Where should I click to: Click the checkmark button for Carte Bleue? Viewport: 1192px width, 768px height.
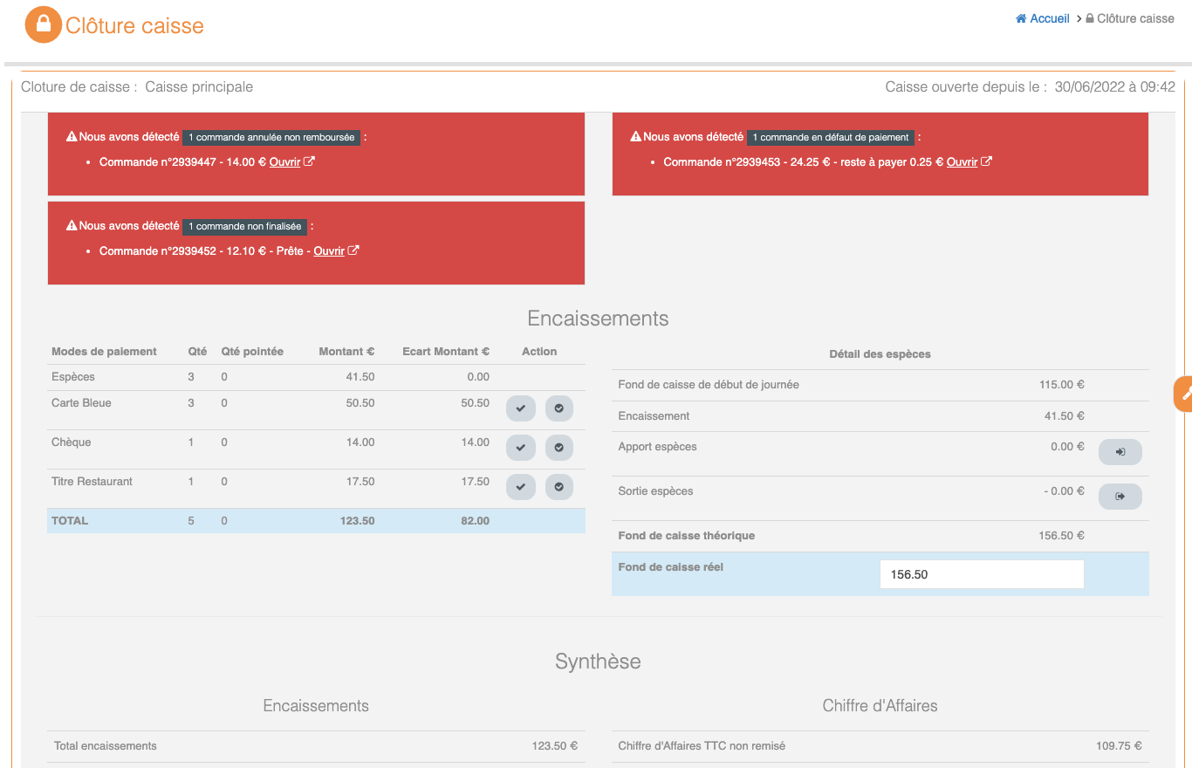point(520,408)
